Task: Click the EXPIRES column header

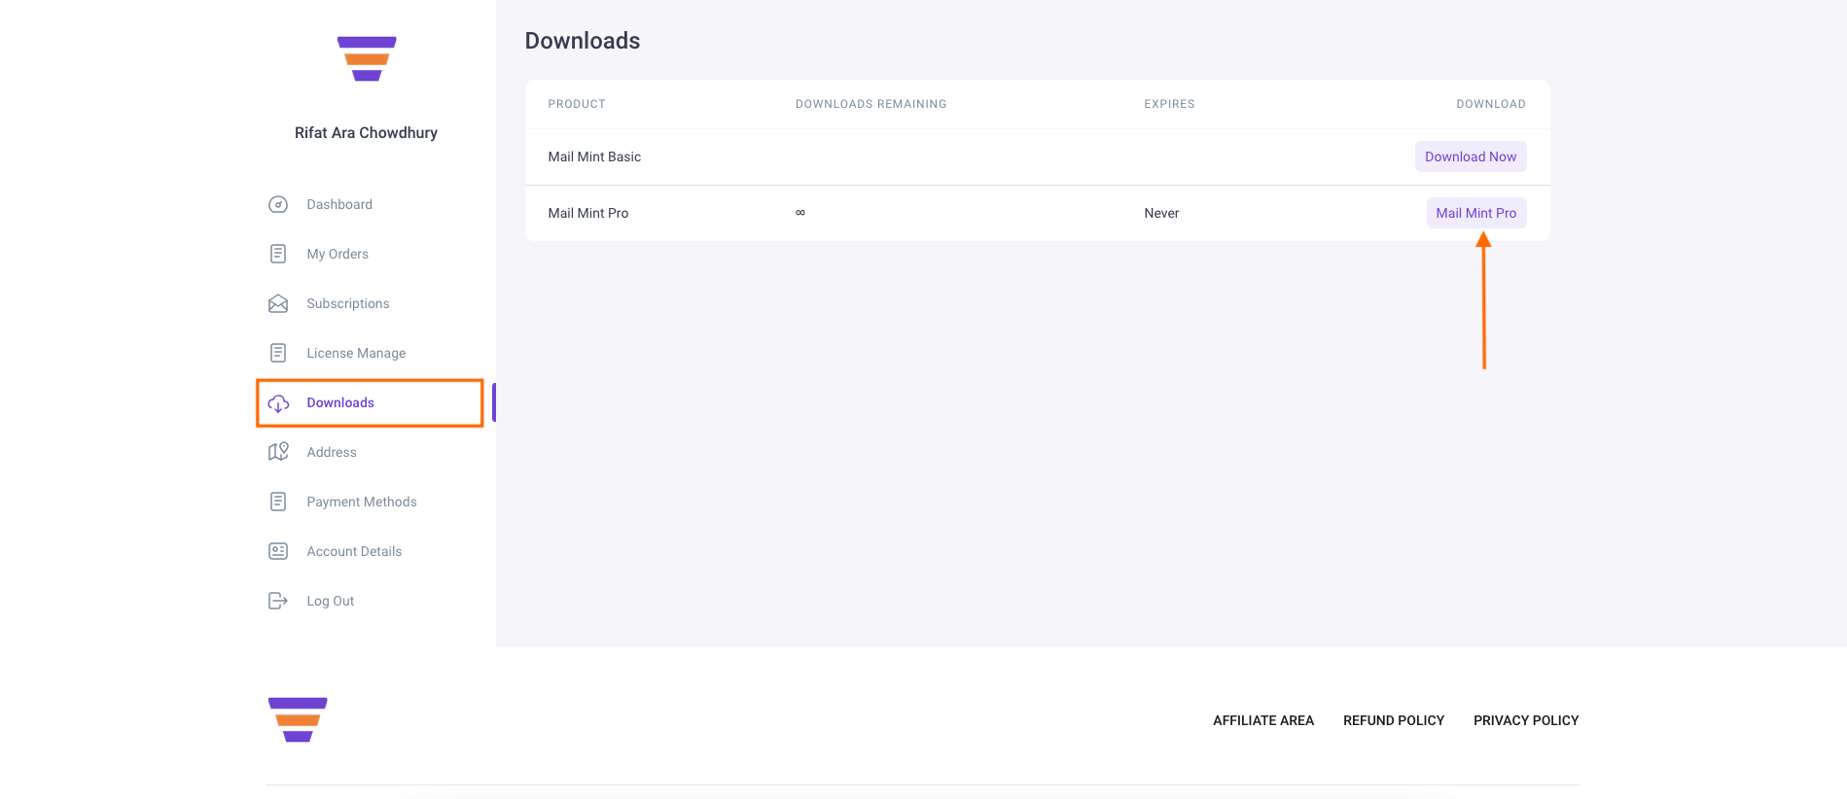Action: click(x=1169, y=104)
